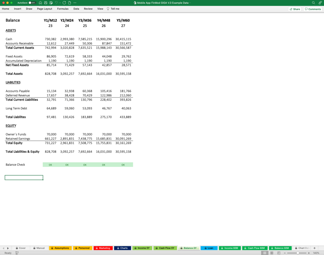Click the zoom out minus button
This screenshot has width=324, height=255.
point(285,253)
